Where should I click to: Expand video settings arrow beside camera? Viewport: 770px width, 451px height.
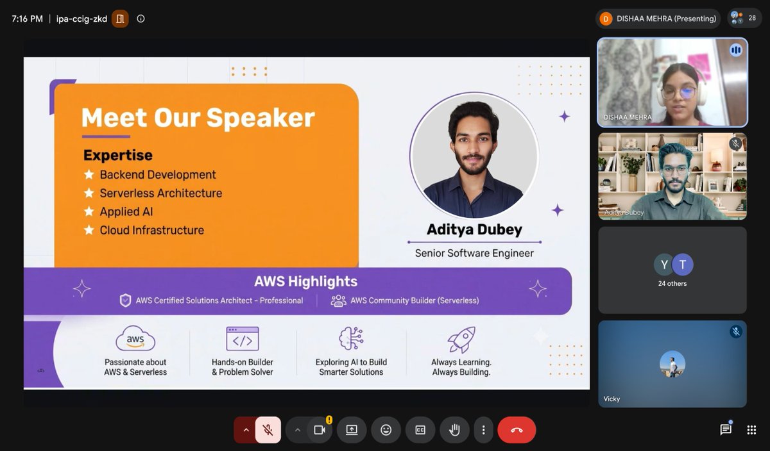pos(297,430)
